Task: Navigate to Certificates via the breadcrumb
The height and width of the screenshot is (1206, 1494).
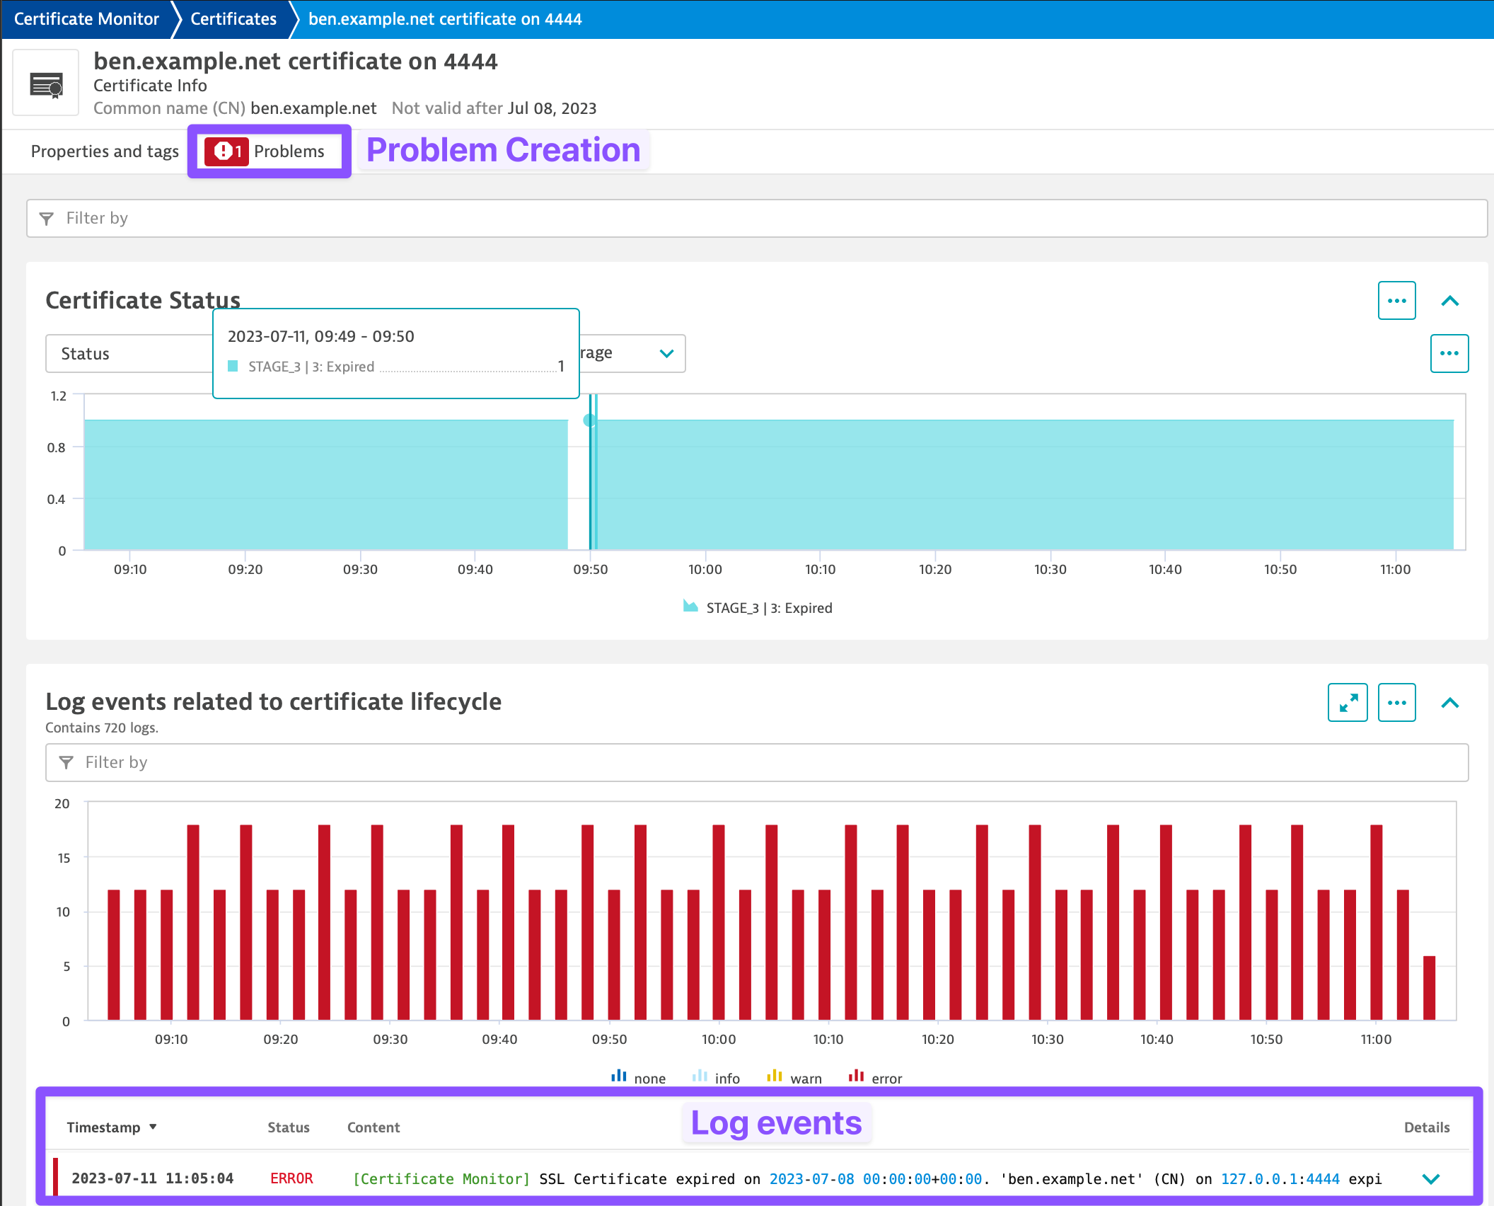Action: [232, 18]
